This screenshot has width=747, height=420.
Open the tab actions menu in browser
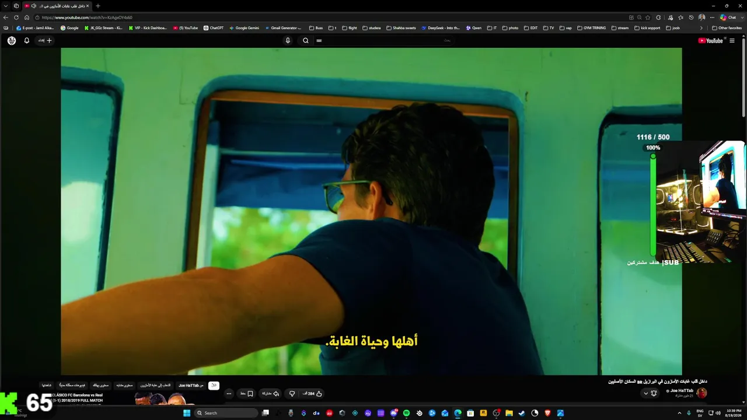5,6
